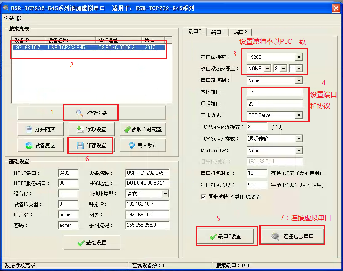Open the 设备(D) menu

pyautogui.click(x=12, y=18)
